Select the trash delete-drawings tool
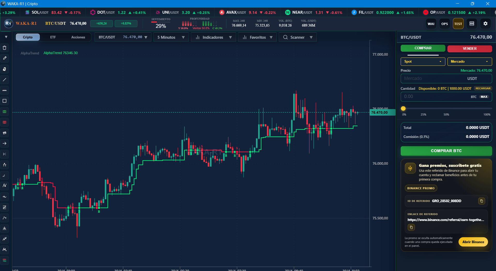 coord(4,48)
